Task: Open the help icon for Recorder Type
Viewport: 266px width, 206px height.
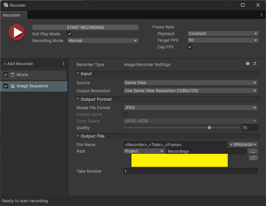Action: [248, 63]
